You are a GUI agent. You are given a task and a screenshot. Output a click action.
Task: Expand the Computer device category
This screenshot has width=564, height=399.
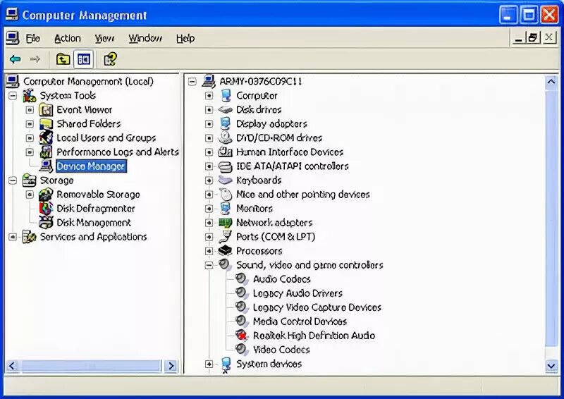[209, 96]
